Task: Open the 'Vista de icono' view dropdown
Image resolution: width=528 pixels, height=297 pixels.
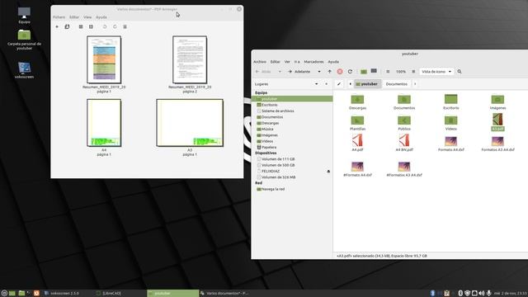Action: pos(436,72)
